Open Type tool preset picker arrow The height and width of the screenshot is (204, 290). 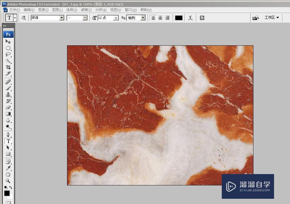click(x=15, y=18)
